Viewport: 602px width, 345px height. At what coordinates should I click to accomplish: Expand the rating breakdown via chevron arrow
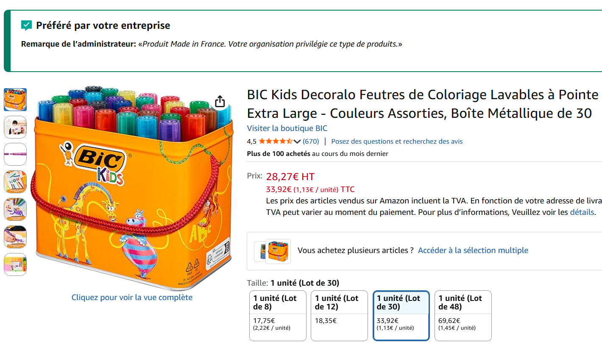(297, 141)
